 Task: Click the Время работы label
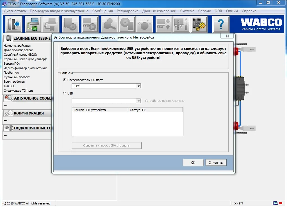pos(14,82)
